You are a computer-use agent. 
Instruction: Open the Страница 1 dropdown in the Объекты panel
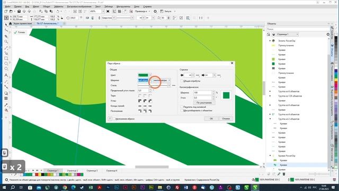287,34
